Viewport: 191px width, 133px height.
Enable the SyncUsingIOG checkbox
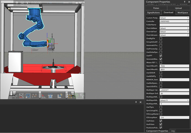(x=161, y=111)
